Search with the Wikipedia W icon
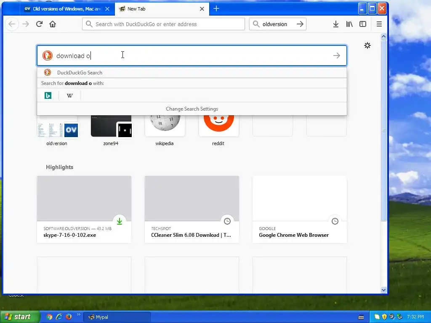The width and height of the screenshot is (431, 323). pyautogui.click(x=70, y=95)
